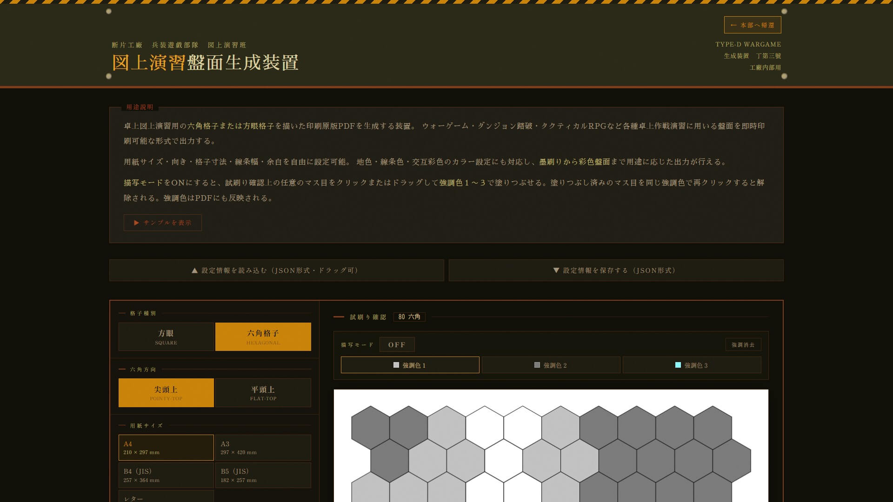
Task: Select 平頭上 FLAT-TOP hex orientation
Action: [x=263, y=393]
